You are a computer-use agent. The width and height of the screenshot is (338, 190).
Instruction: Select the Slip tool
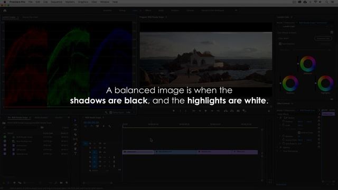coord(75,139)
